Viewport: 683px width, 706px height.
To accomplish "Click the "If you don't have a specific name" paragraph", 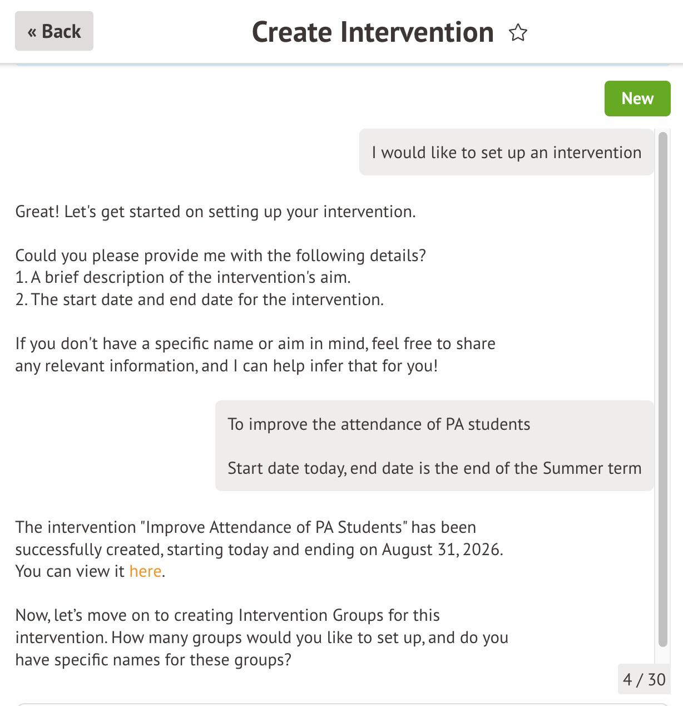I will [255, 355].
